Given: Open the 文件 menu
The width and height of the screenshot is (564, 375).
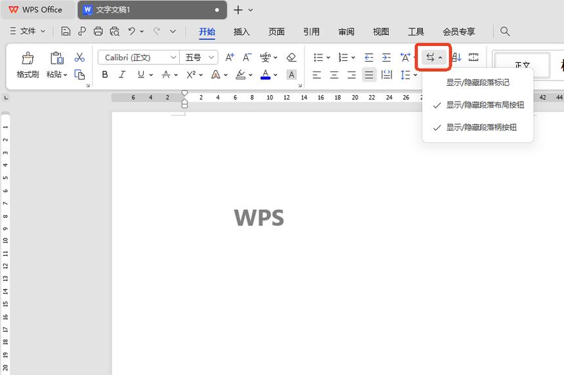Looking at the screenshot, I should (28, 31).
